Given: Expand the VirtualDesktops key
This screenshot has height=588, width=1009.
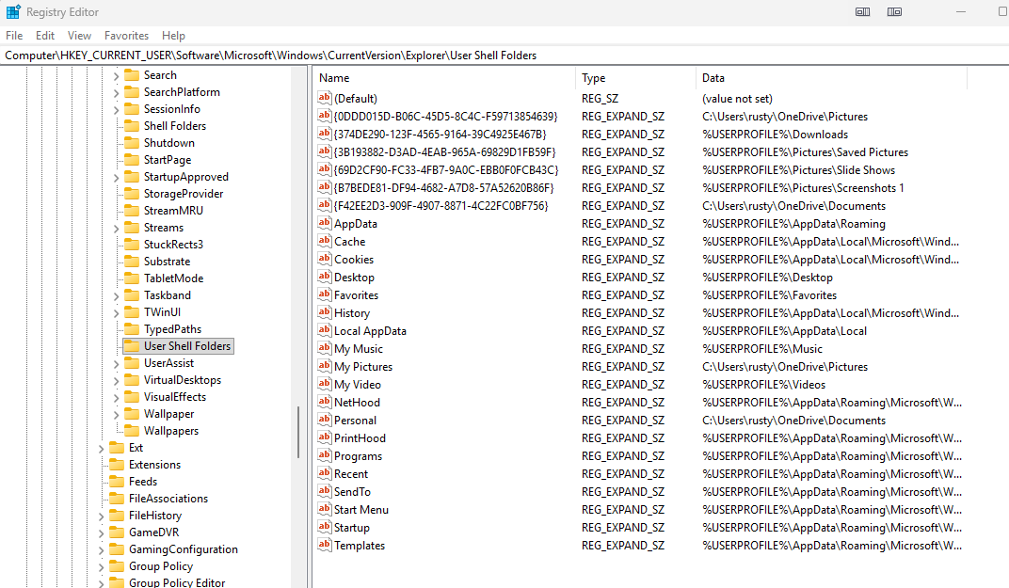Looking at the screenshot, I should (116, 381).
